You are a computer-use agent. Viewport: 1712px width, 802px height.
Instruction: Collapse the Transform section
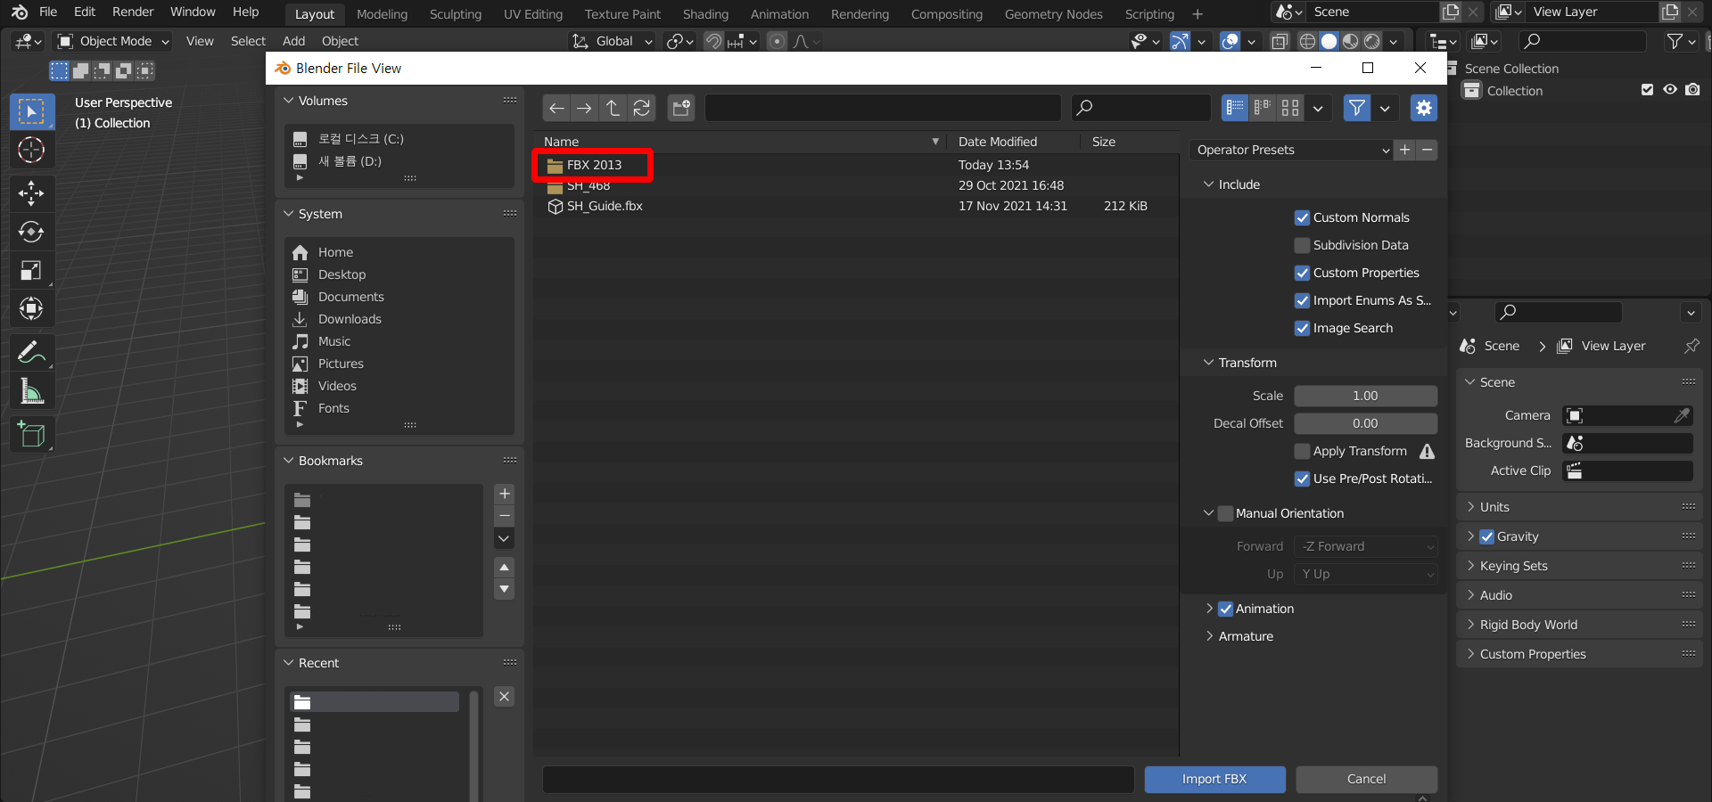pos(1208,363)
